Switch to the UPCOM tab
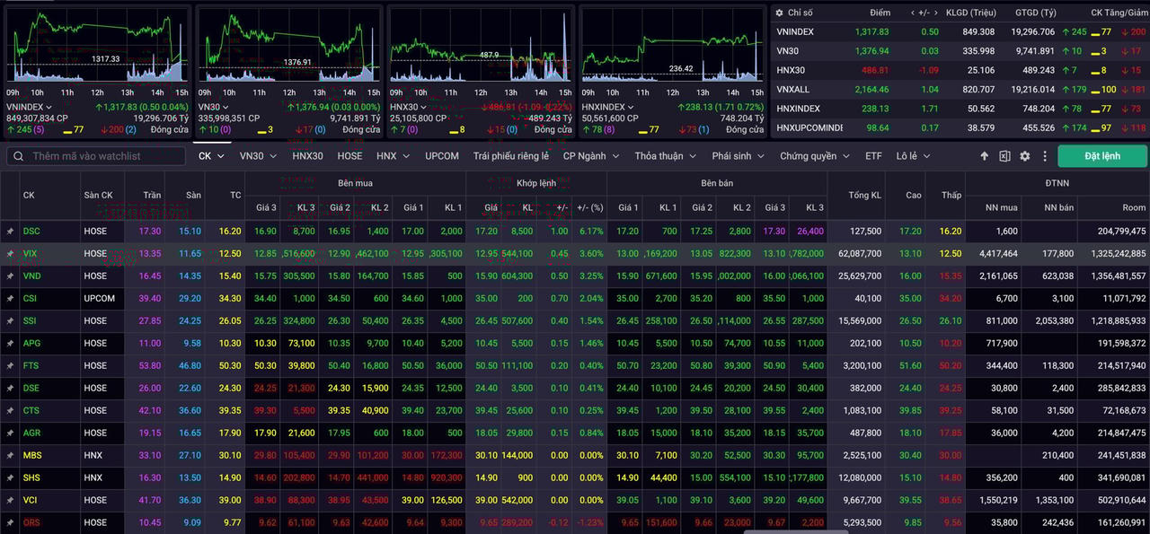The height and width of the screenshot is (534, 1150). (442, 156)
